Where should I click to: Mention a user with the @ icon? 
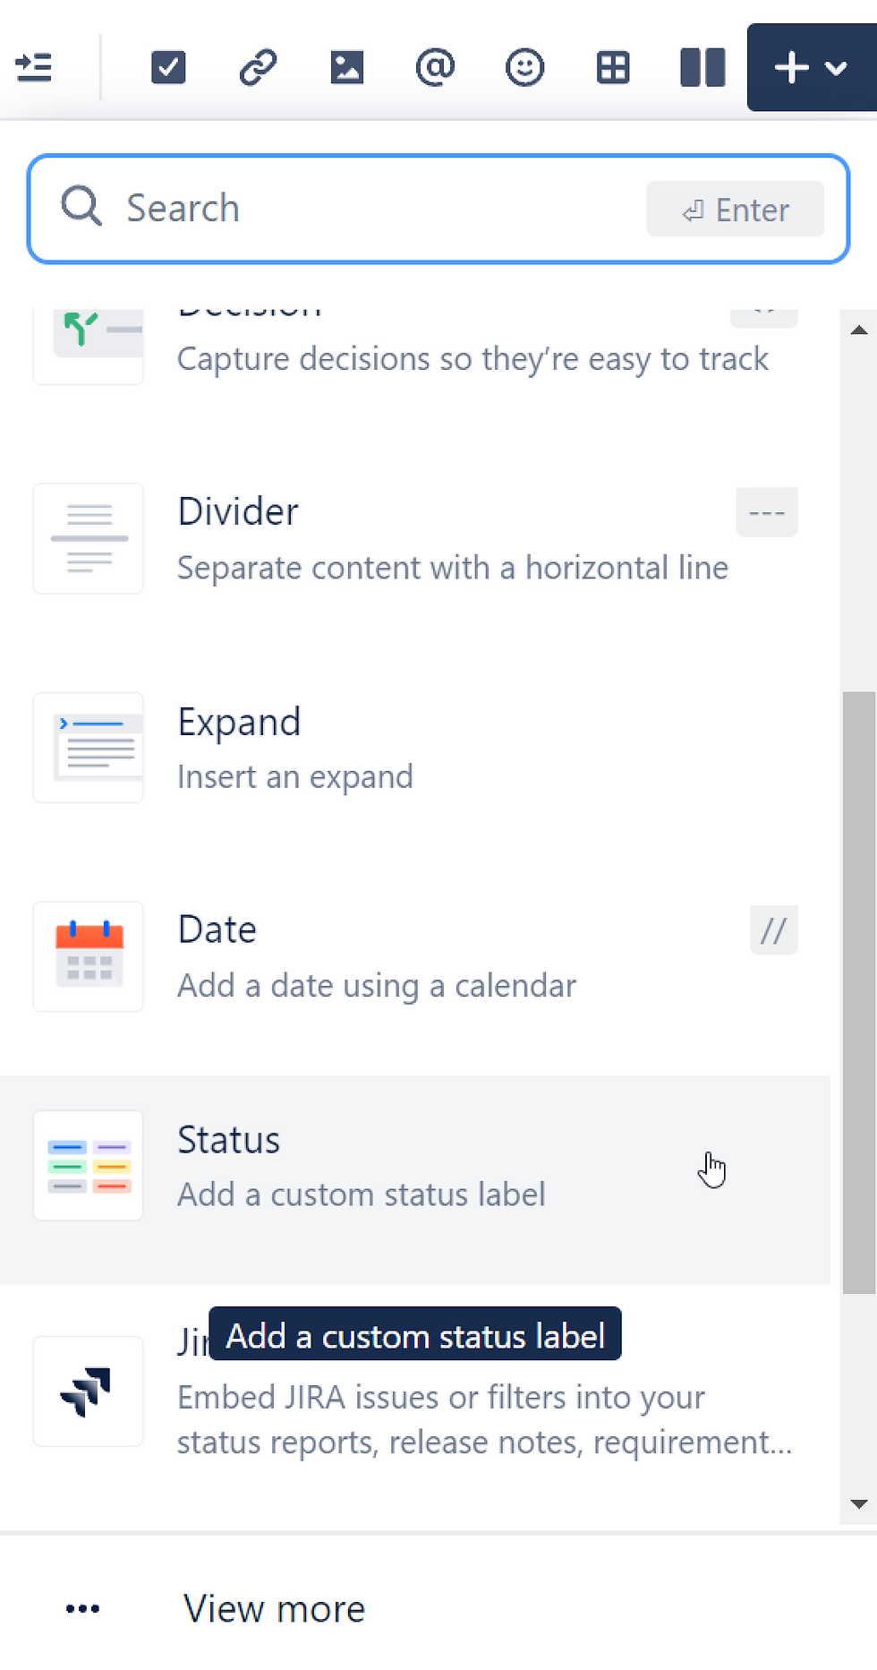[x=436, y=67]
